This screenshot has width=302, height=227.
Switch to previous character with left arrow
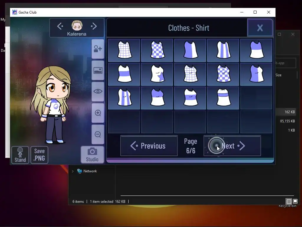coord(60,26)
